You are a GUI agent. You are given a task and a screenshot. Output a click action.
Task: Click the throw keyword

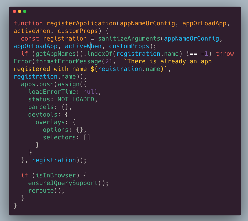click(225, 54)
